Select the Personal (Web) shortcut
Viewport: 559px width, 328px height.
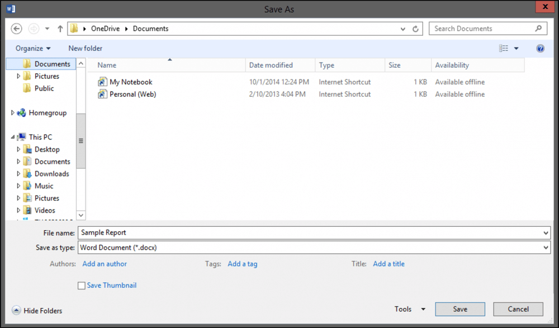pos(132,94)
